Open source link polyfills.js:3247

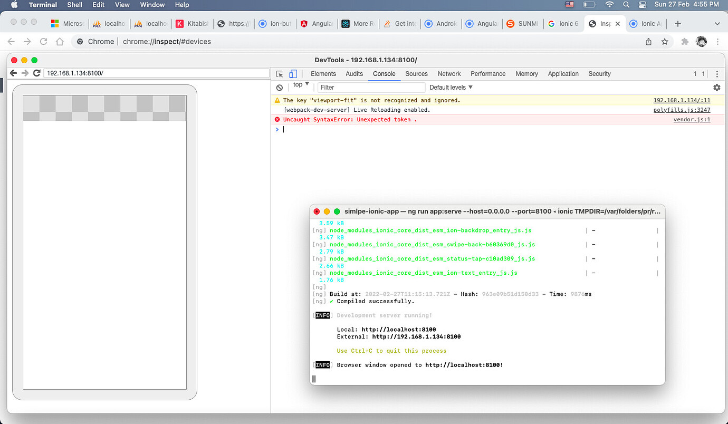point(682,110)
